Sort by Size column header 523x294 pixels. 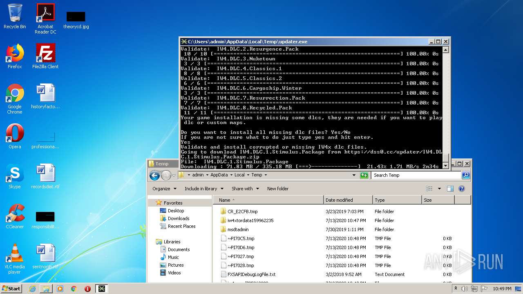(438, 200)
